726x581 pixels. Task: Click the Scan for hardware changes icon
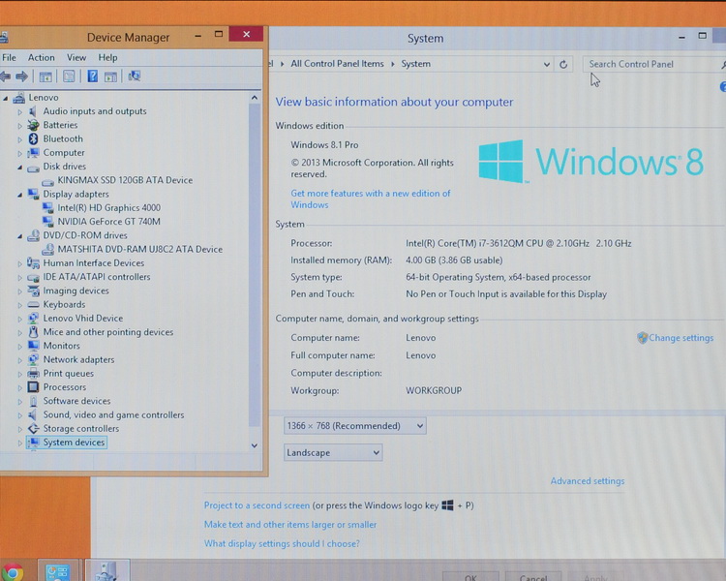pos(135,76)
